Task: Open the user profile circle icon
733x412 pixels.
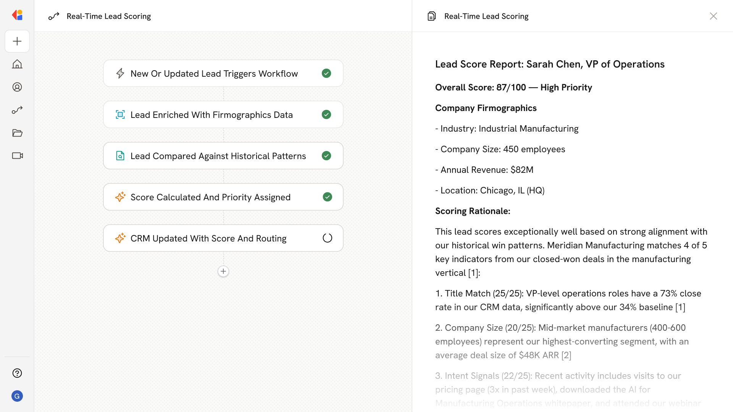Action: pyautogui.click(x=17, y=87)
